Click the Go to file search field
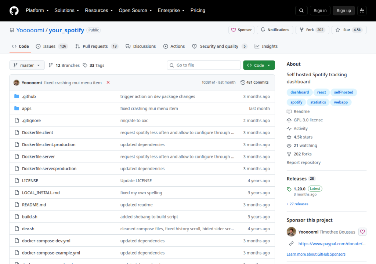The height and width of the screenshot is (264, 376). tap(204, 65)
